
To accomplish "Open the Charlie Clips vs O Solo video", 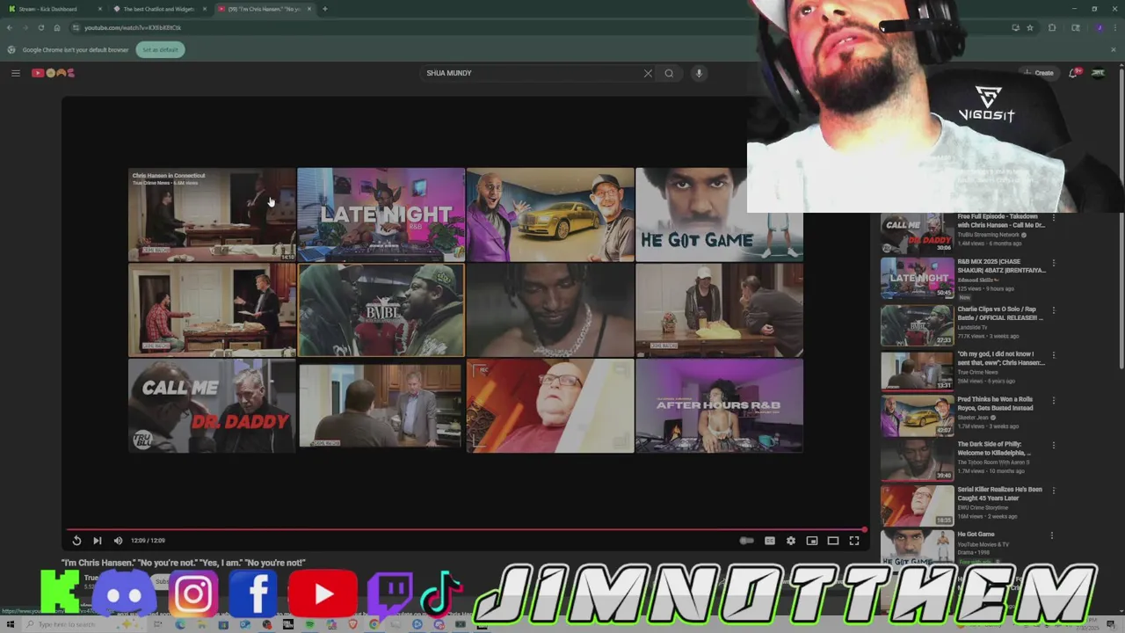I will 1001,313.
